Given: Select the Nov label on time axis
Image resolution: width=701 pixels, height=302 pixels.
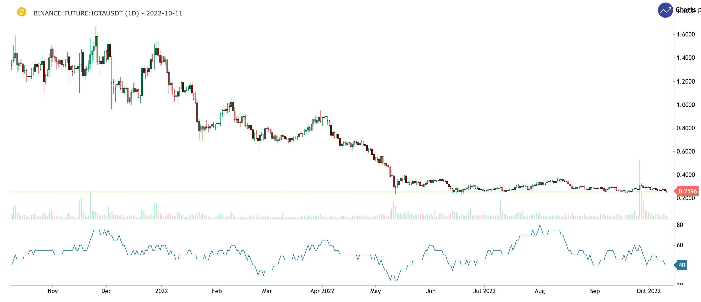Looking at the screenshot, I should pyautogui.click(x=52, y=291).
